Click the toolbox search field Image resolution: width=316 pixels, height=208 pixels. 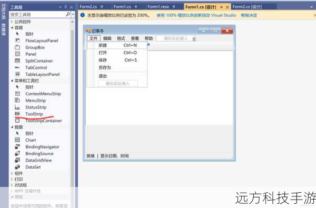(37, 15)
